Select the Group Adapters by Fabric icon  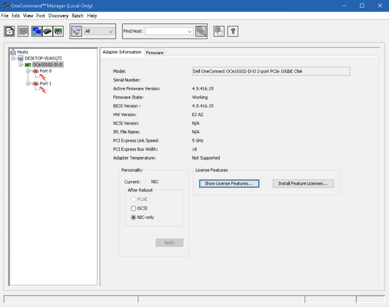(47, 31)
